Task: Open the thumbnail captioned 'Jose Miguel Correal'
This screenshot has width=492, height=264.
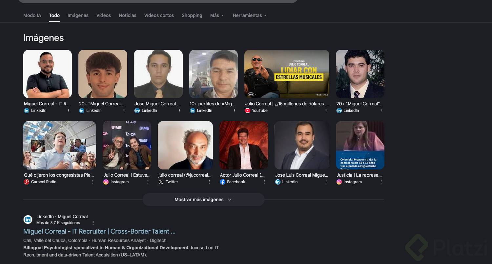Action: point(158,74)
